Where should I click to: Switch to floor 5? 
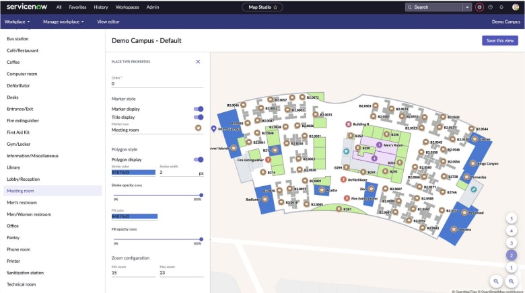point(512,218)
